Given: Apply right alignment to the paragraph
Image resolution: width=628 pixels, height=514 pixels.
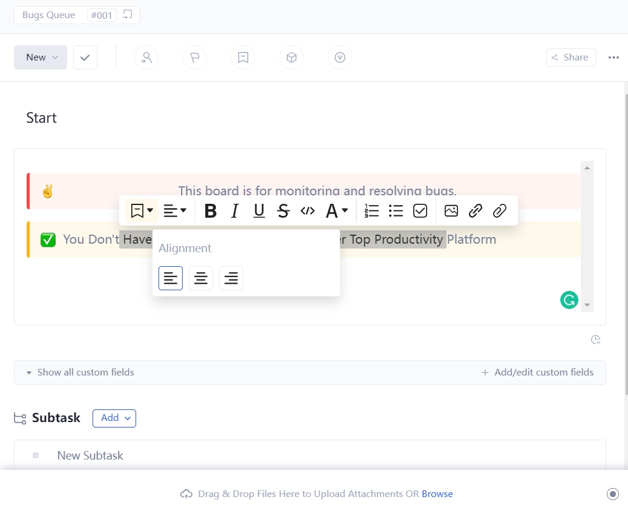Looking at the screenshot, I should (x=231, y=278).
